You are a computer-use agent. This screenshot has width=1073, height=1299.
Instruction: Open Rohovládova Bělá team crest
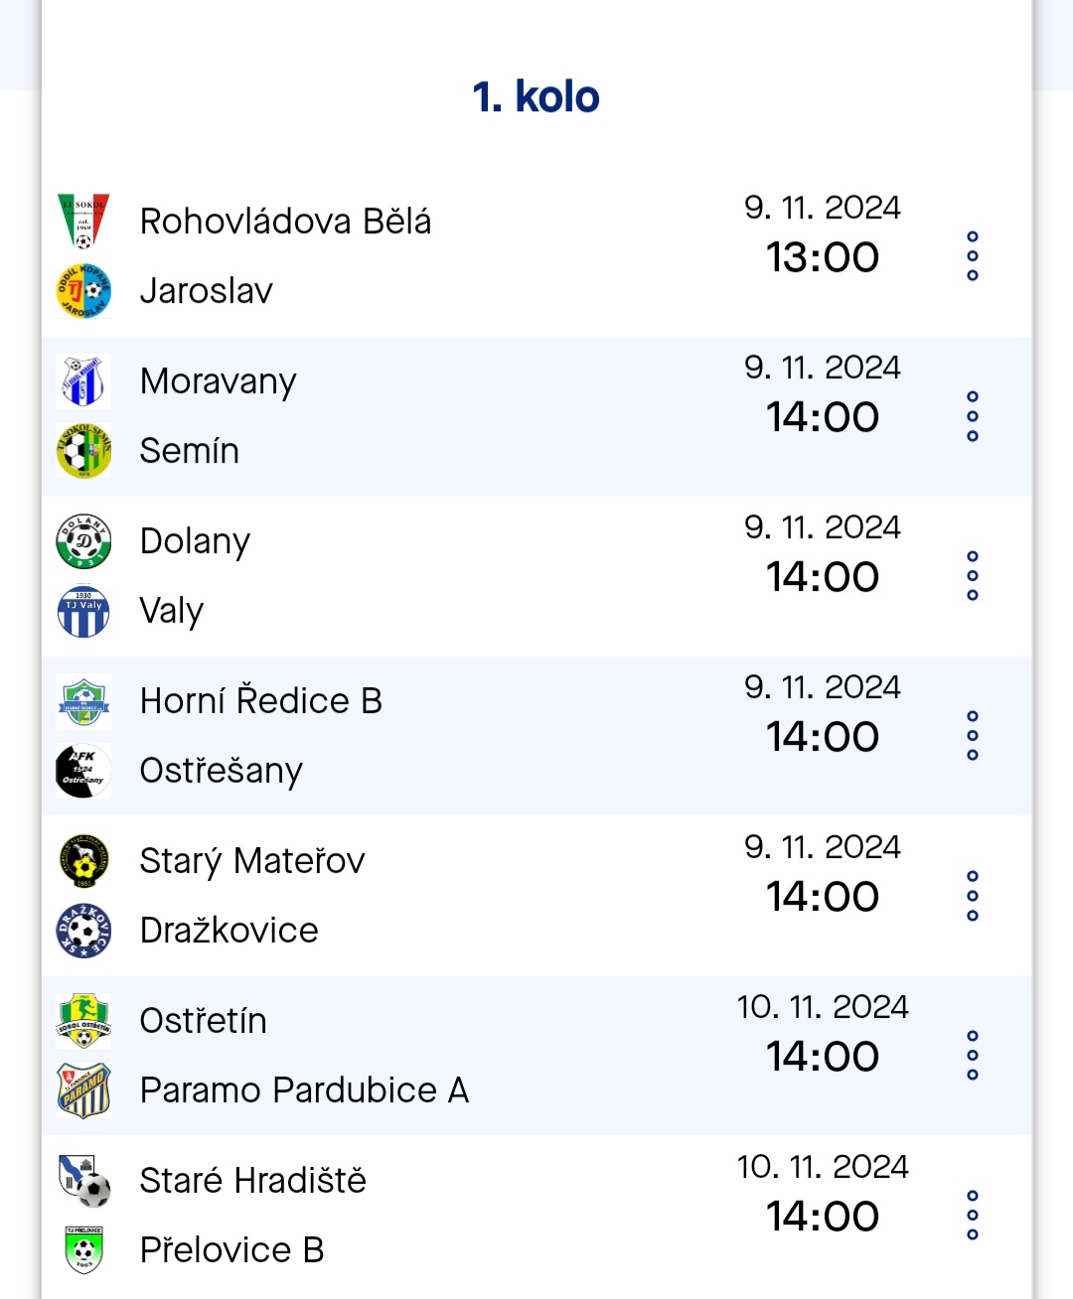pyautogui.click(x=83, y=220)
